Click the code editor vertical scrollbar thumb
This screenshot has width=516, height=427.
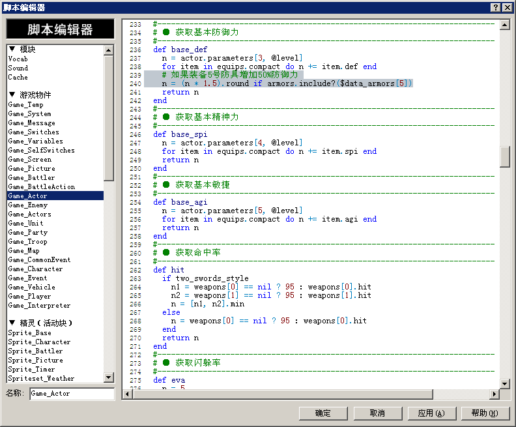coord(504,157)
